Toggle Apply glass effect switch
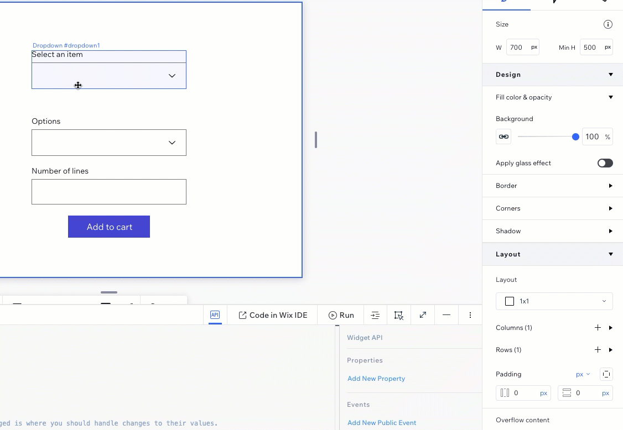The width and height of the screenshot is (623, 430). pos(605,163)
